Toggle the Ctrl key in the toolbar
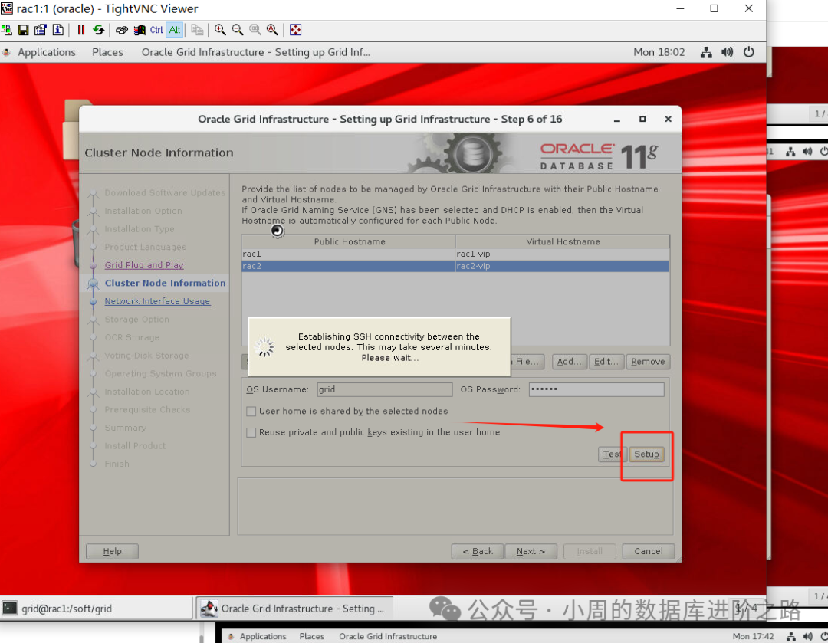Viewport: 828px width, 643px height. tap(157, 30)
